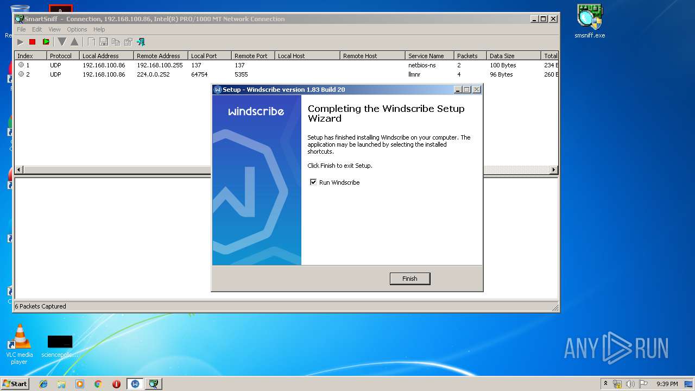Switch to the SmartSniff taskbar item

(x=154, y=384)
